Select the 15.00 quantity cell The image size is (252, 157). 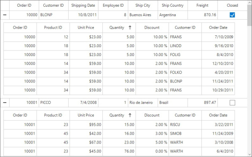click(119, 125)
